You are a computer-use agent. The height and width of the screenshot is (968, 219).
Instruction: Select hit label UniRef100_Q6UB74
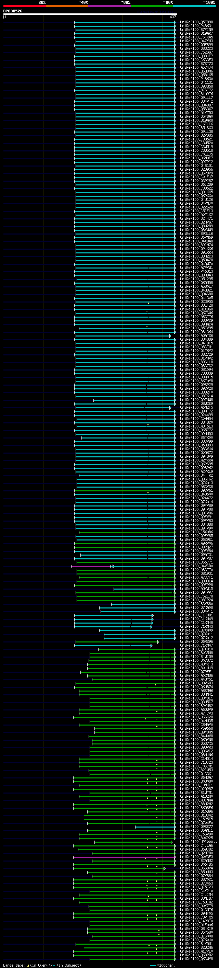[196, 687]
